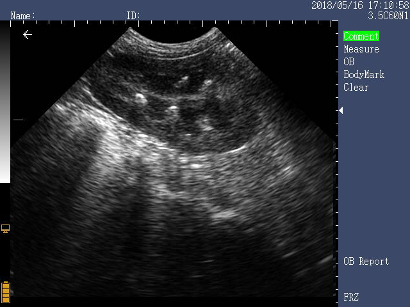410x307 pixels.
Task: Click the gray level dash marker
Action: click(x=19, y=120)
